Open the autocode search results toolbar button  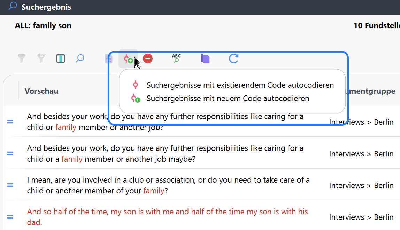[128, 59]
